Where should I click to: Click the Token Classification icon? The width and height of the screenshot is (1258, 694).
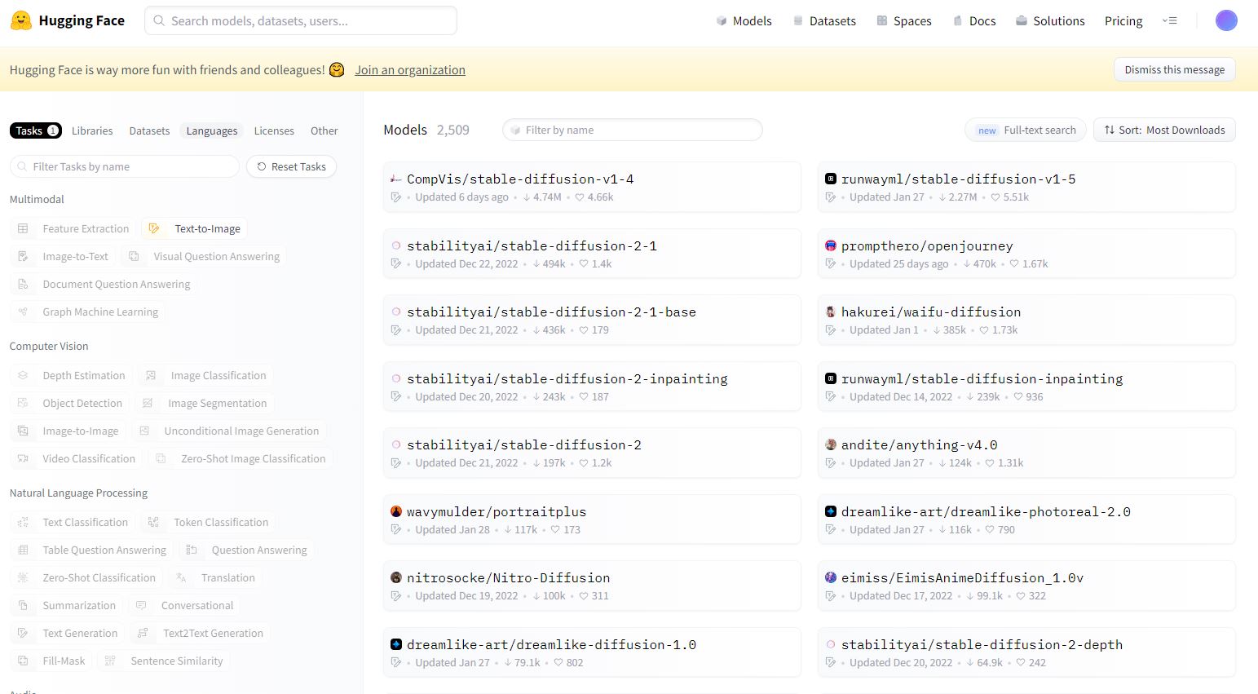154,522
